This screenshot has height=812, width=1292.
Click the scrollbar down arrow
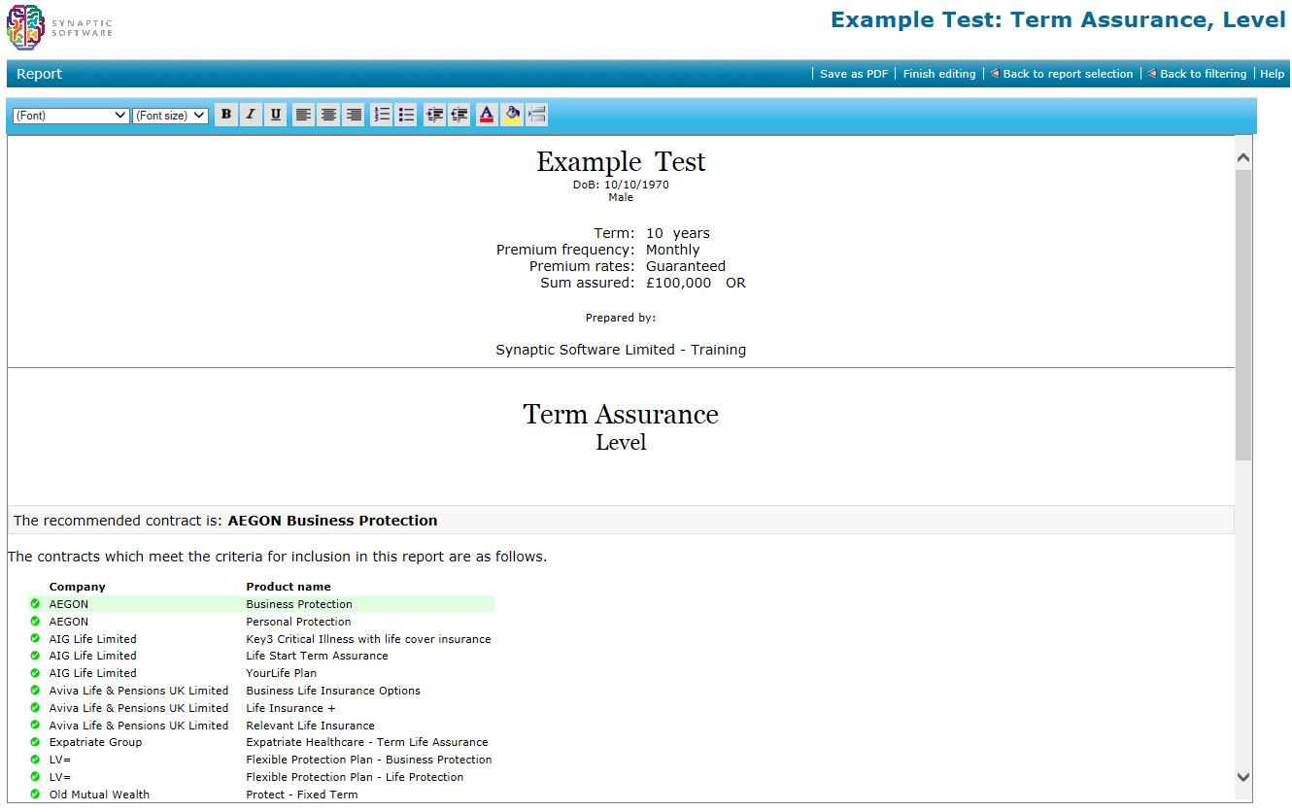click(x=1243, y=776)
